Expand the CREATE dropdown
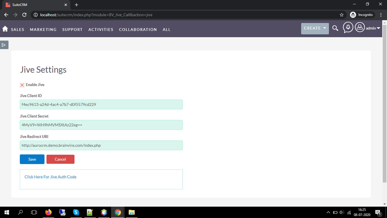Viewport: 387px width, 218px height. coord(315,28)
